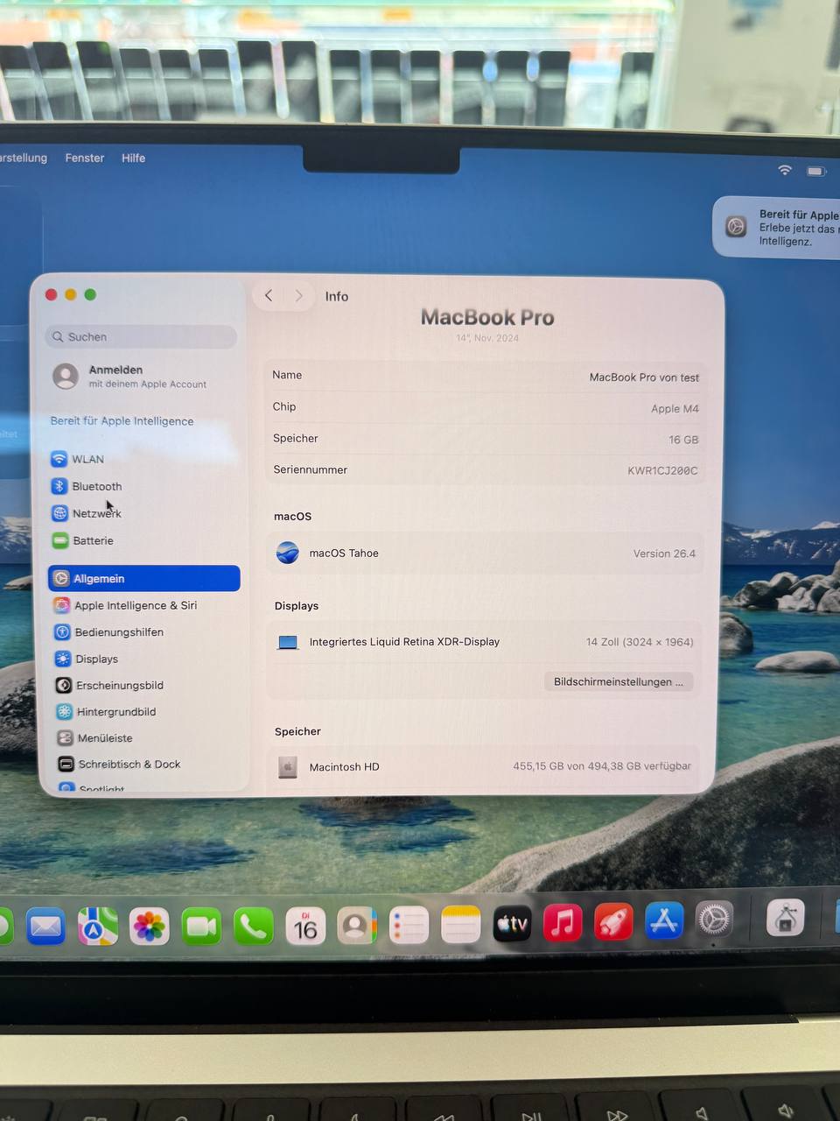This screenshot has width=840, height=1121.
Task: Click serial number 'KWR1CJ200C'
Action: [x=662, y=470]
